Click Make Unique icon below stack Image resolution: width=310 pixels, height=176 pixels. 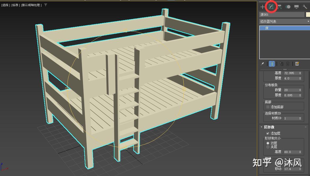tap(281, 64)
